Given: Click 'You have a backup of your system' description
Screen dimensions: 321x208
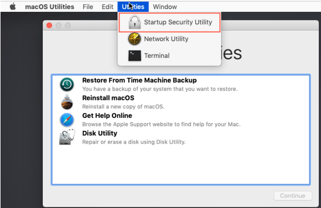Looking at the screenshot, I should [x=160, y=89].
